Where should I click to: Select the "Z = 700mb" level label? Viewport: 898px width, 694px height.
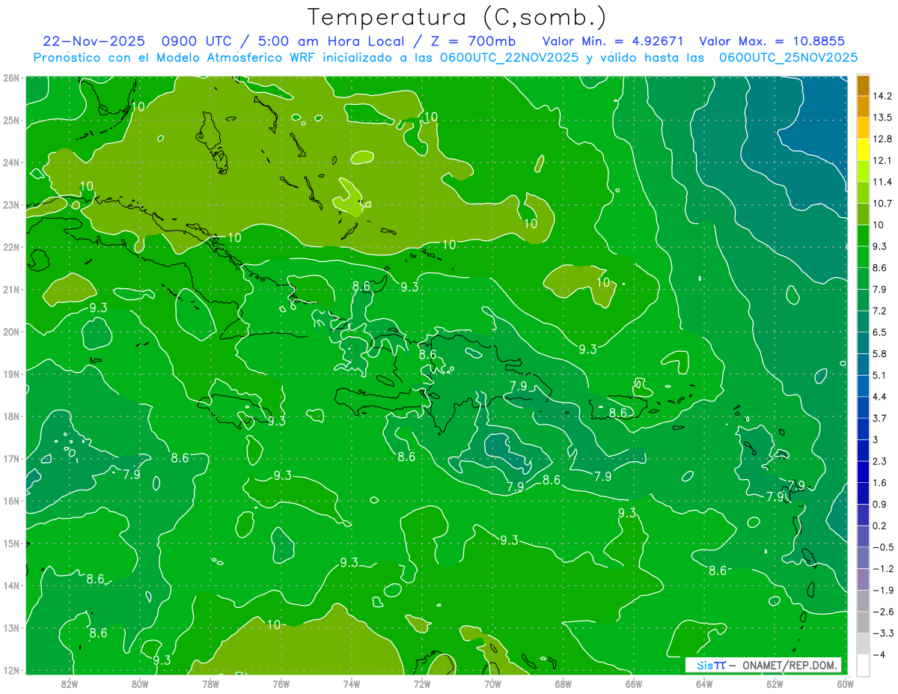click(474, 41)
